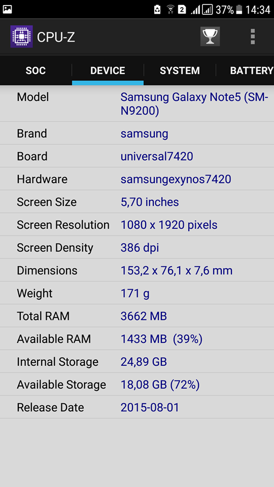Tap the Available Storage 18,08 GB row
274x487 pixels.
click(137, 385)
